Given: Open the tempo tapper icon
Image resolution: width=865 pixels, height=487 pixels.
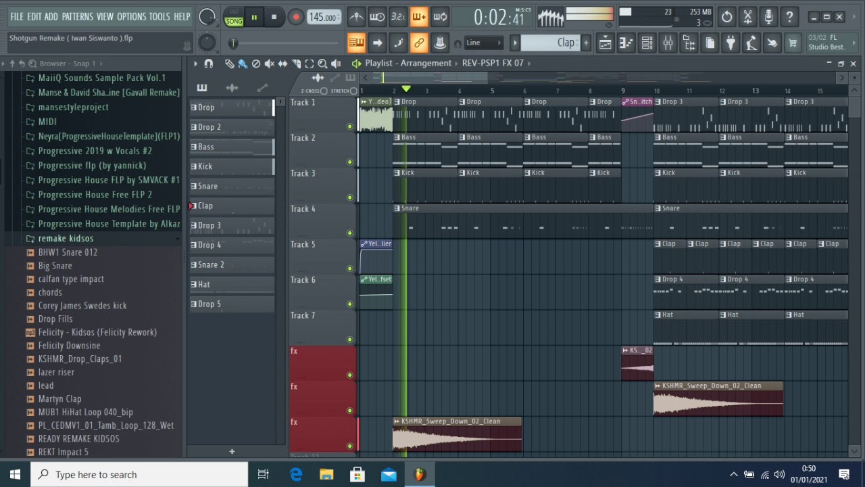Looking at the screenshot, I should [x=751, y=44].
